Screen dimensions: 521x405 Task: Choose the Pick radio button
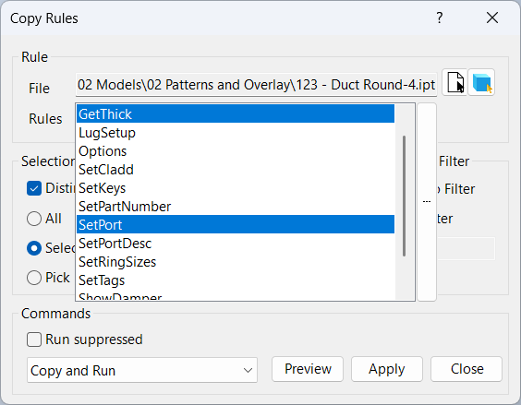point(34,278)
